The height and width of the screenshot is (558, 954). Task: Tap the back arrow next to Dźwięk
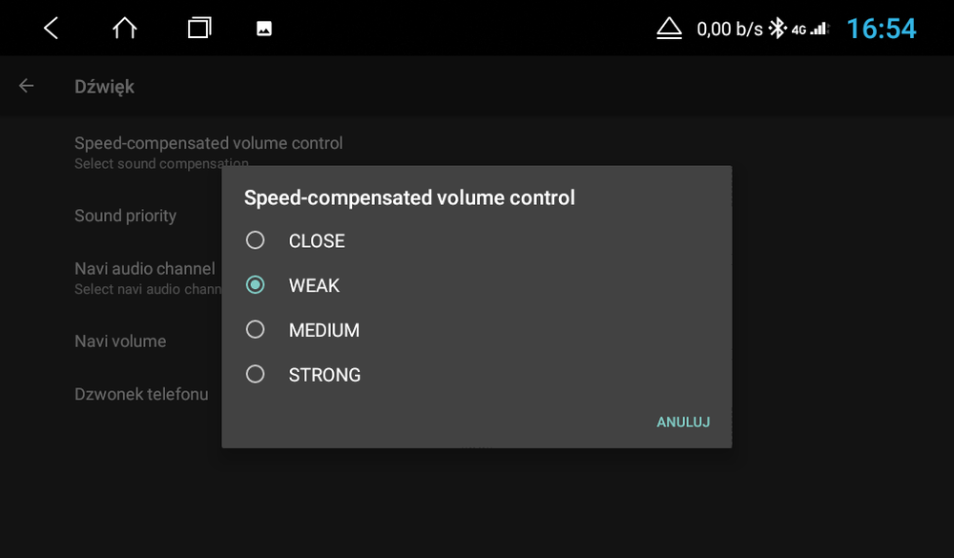pyautogui.click(x=26, y=86)
